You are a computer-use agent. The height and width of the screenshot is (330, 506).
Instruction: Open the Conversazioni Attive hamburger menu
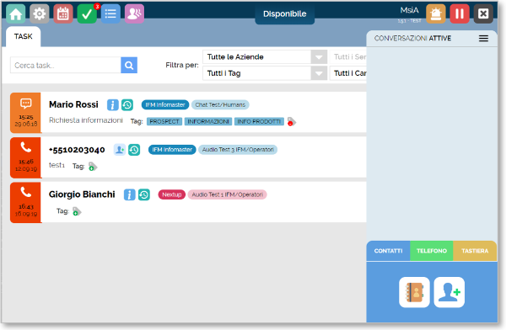(483, 39)
